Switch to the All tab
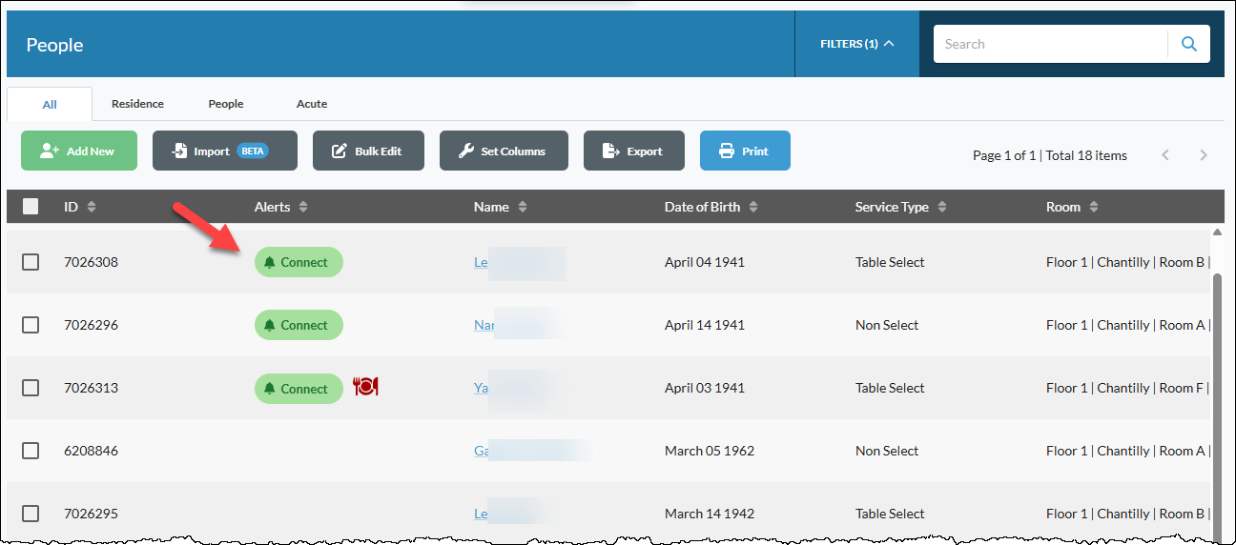This screenshot has width=1236, height=545. 50,104
